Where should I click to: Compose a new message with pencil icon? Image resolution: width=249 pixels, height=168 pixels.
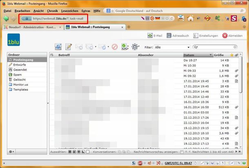tap(69, 47)
